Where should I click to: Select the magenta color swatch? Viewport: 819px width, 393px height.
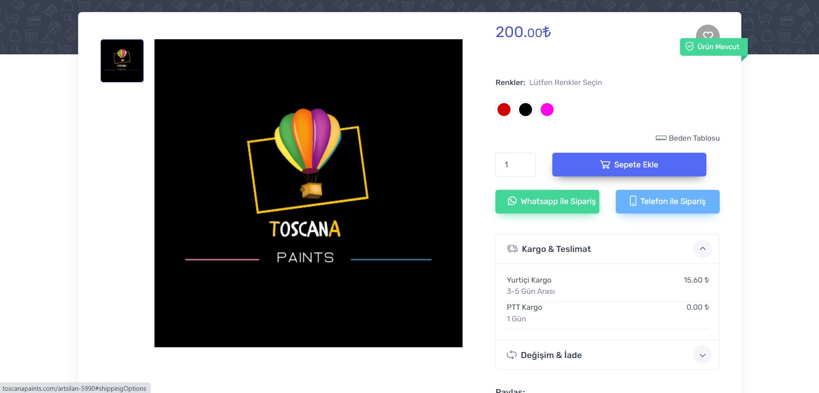click(x=547, y=110)
